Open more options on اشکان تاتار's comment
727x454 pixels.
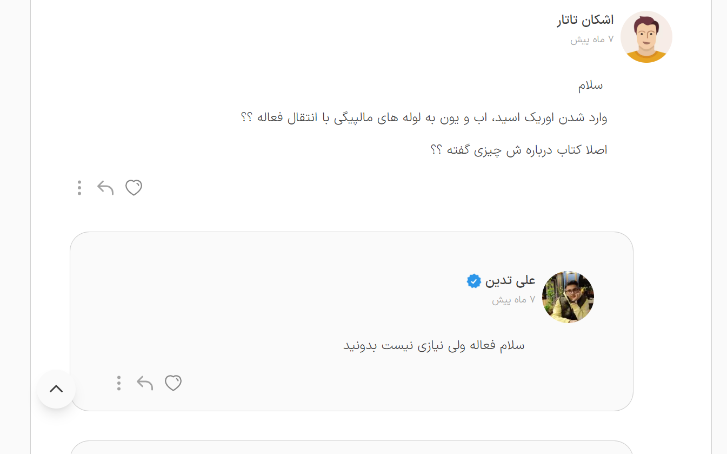pos(79,188)
